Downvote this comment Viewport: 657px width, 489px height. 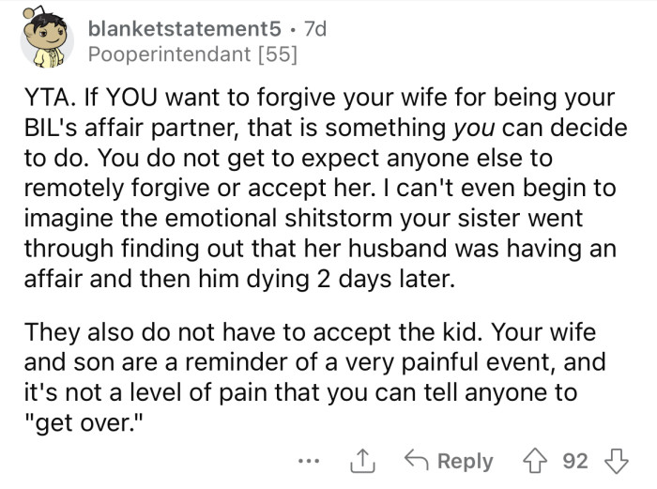point(614,460)
